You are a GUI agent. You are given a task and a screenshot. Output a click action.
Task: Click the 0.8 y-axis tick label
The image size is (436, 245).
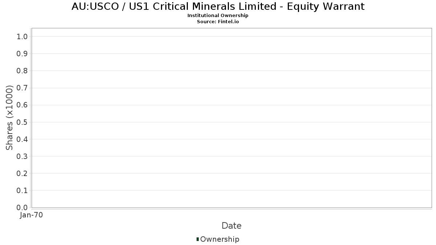pos(23,71)
